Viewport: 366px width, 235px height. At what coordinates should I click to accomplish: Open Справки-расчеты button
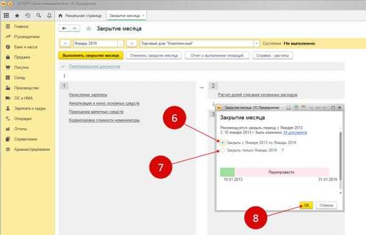(x=273, y=56)
